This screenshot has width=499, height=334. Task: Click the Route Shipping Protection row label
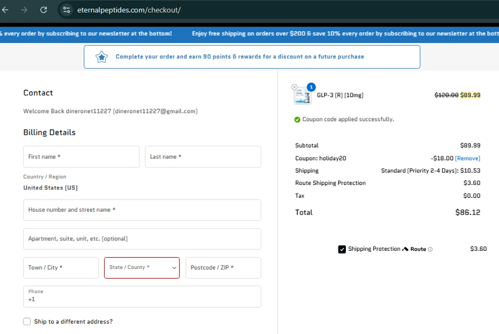(330, 183)
